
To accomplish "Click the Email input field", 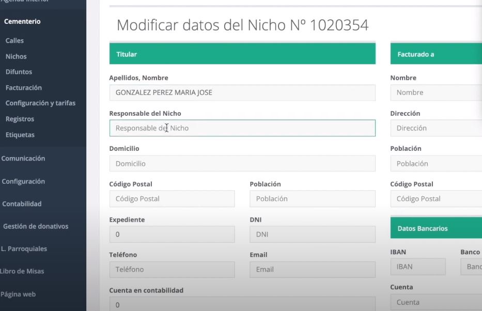I will point(313,270).
